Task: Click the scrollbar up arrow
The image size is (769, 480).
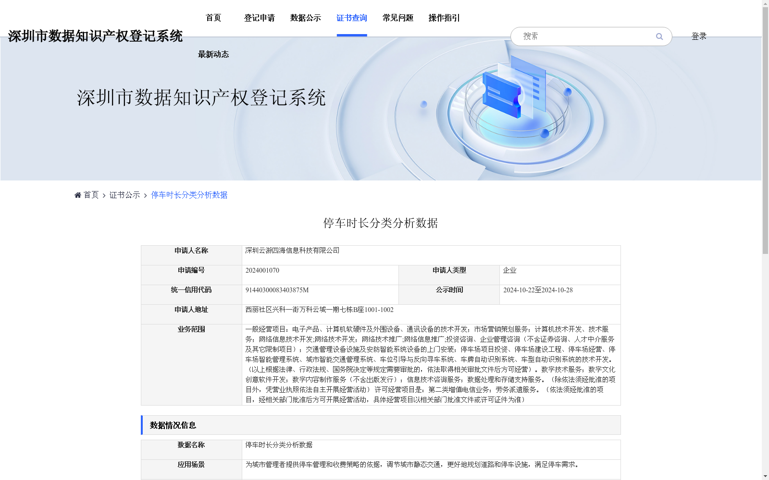Action: coord(765,3)
